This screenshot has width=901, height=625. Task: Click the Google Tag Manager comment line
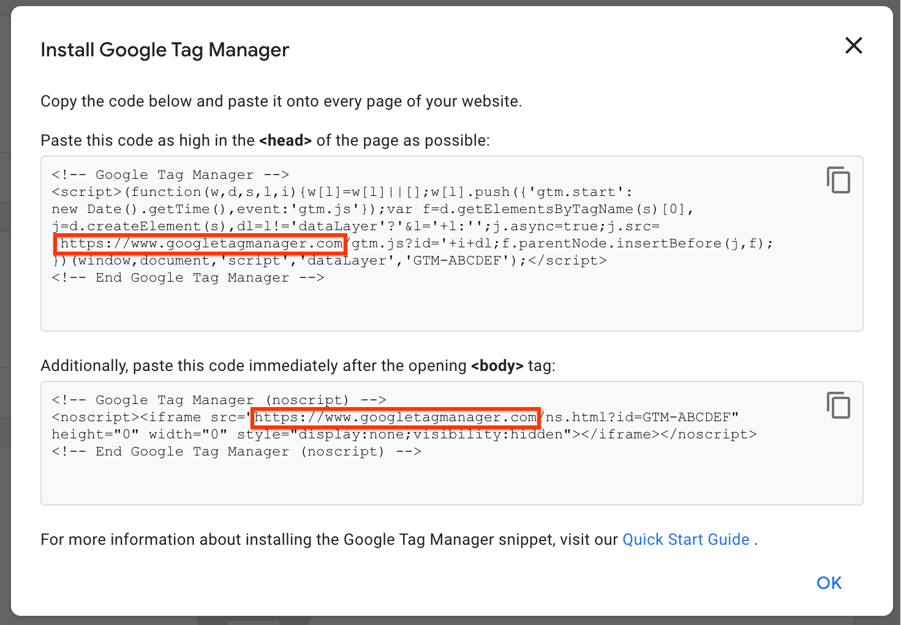coord(169,174)
